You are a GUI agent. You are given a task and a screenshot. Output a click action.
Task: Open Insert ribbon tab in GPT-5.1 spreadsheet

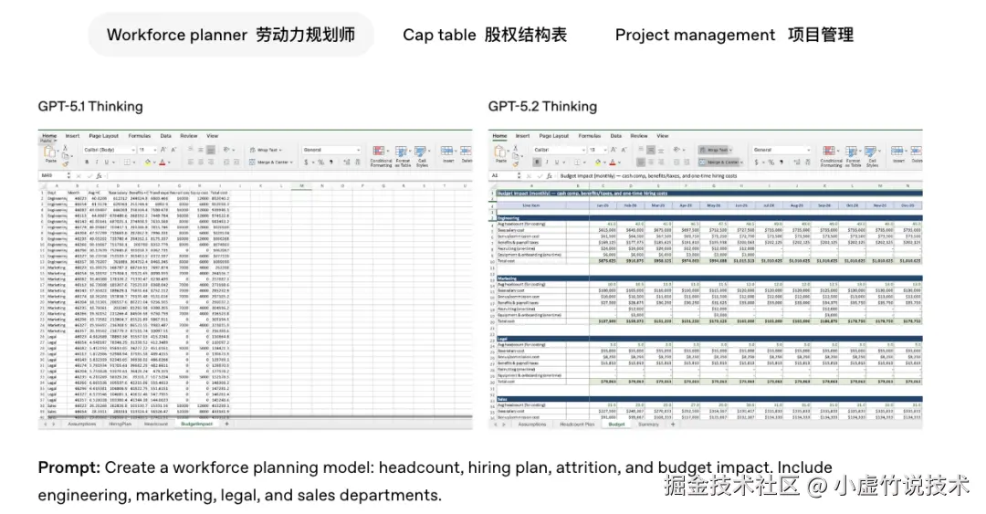[72, 136]
